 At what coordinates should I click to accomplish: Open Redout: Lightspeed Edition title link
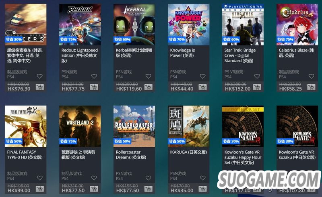[x=79, y=55]
